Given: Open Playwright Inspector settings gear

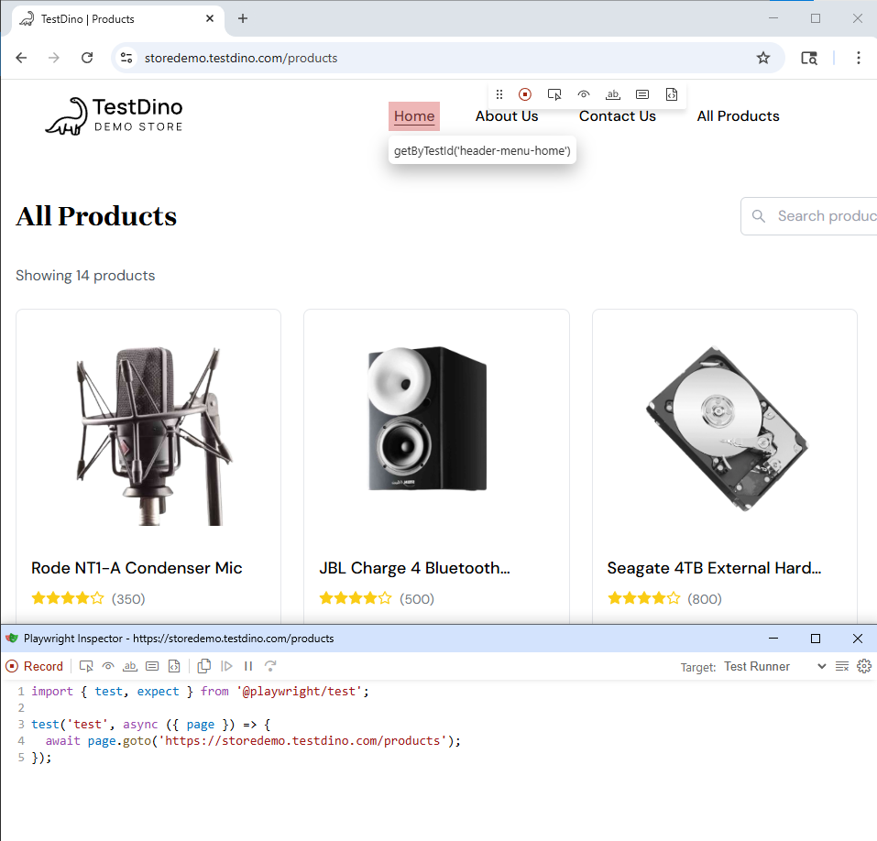Looking at the screenshot, I should pyautogui.click(x=863, y=666).
